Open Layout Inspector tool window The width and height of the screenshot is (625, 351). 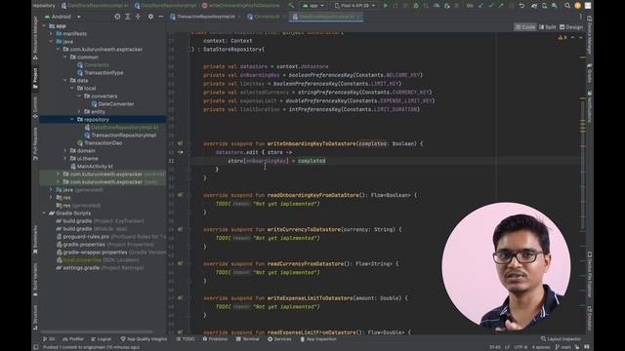point(561,339)
